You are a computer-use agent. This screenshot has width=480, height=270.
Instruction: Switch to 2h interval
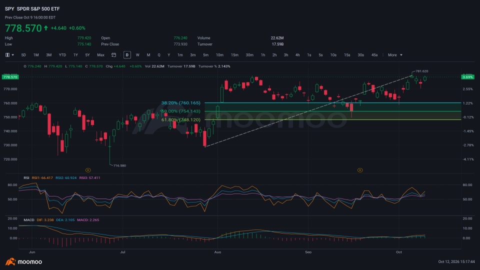click(x=274, y=55)
